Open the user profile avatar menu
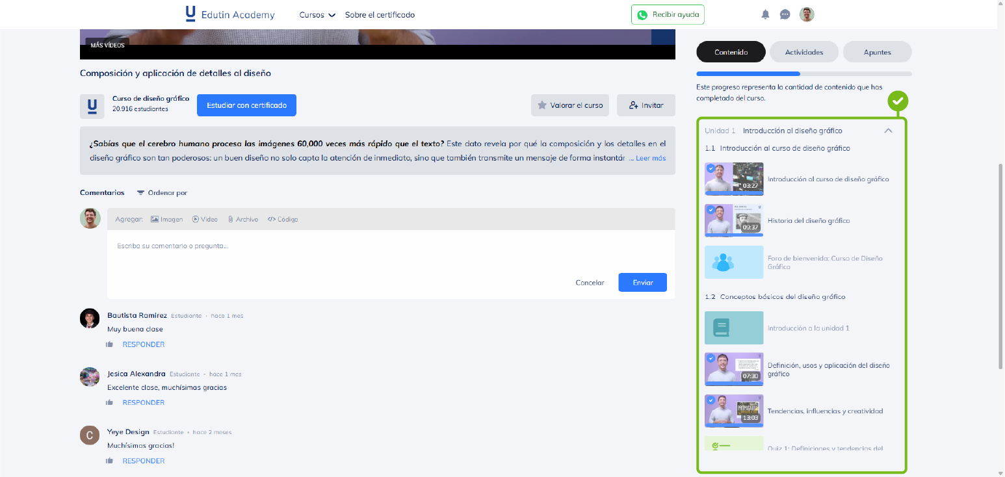Image resolution: width=1005 pixels, height=477 pixels. coord(807,14)
